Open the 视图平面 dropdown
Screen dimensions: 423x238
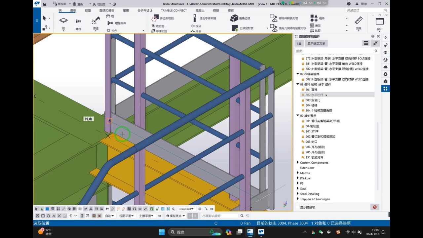127,216
